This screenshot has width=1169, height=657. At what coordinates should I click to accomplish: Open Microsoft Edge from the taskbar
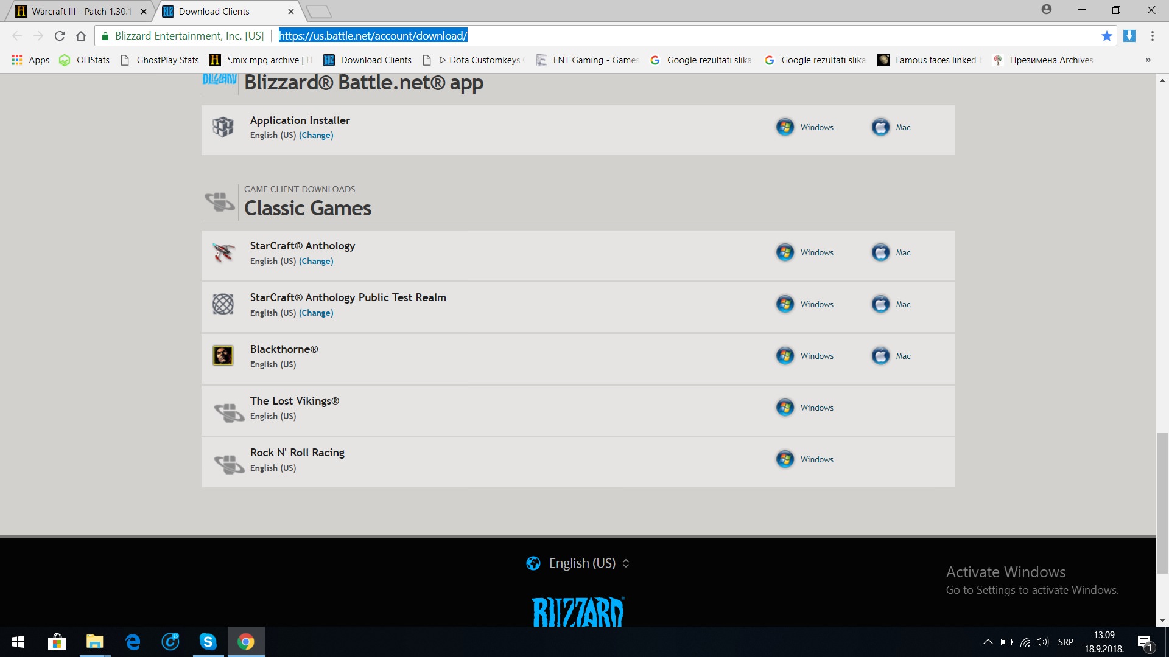pos(132,642)
